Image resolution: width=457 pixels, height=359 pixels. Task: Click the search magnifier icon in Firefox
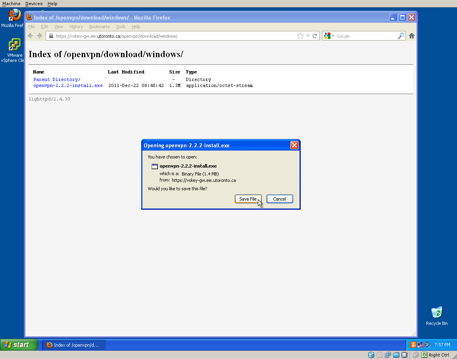tap(401, 36)
